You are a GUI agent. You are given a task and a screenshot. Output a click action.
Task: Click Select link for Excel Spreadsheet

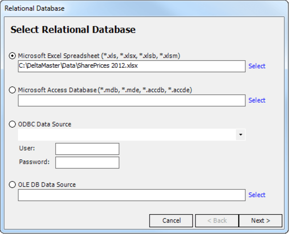coord(257,66)
